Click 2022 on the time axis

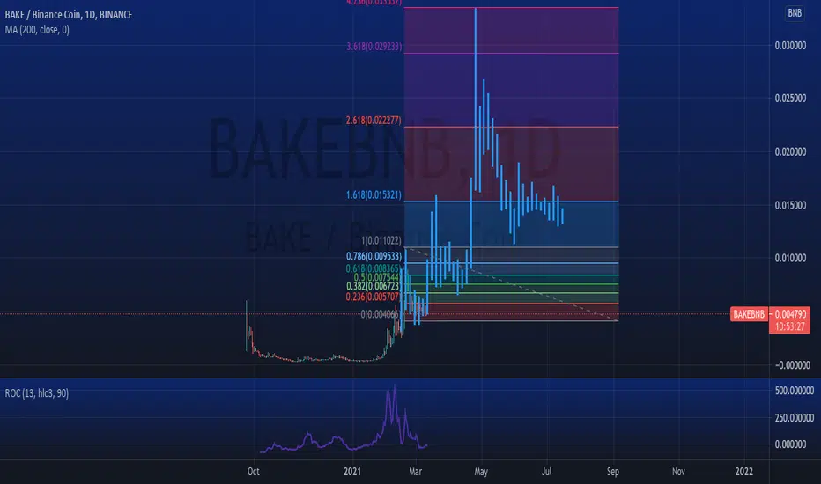pyautogui.click(x=744, y=472)
